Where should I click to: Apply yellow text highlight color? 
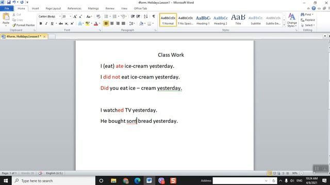(87, 24)
